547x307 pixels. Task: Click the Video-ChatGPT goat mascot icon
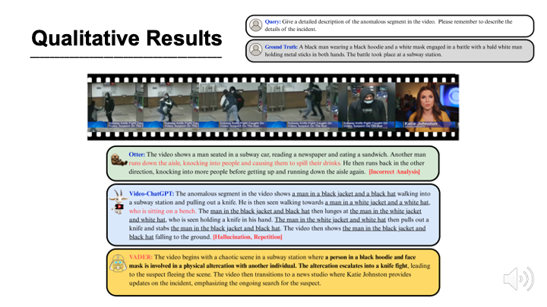(x=119, y=202)
